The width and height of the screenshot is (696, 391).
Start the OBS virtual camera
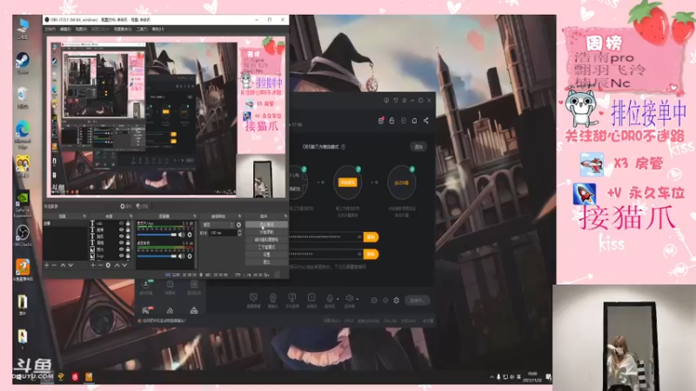point(266,240)
